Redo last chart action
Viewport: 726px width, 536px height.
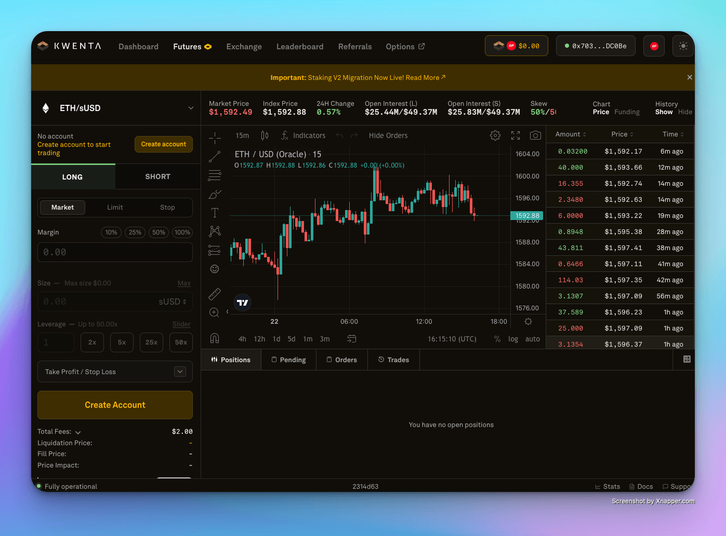point(354,135)
